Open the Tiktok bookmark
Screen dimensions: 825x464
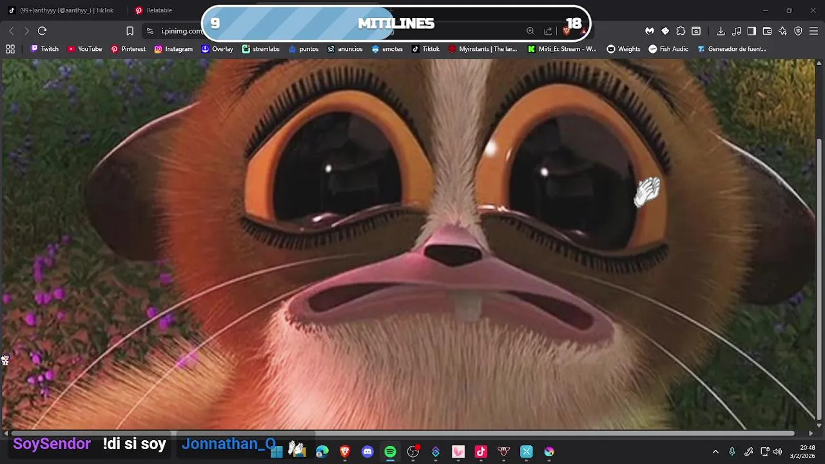pos(425,49)
